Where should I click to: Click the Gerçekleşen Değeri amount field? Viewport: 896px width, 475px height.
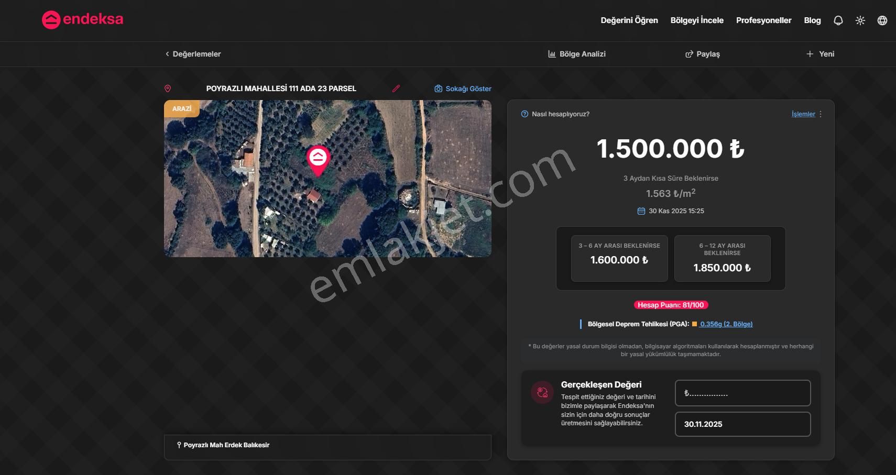coord(742,393)
